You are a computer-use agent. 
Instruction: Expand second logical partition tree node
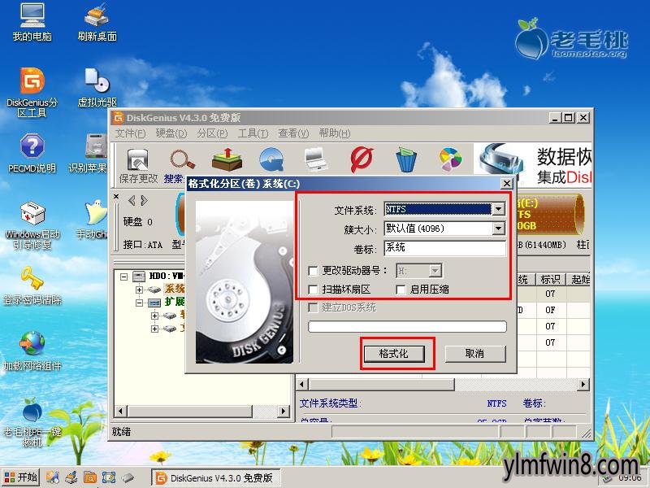pos(154,329)
